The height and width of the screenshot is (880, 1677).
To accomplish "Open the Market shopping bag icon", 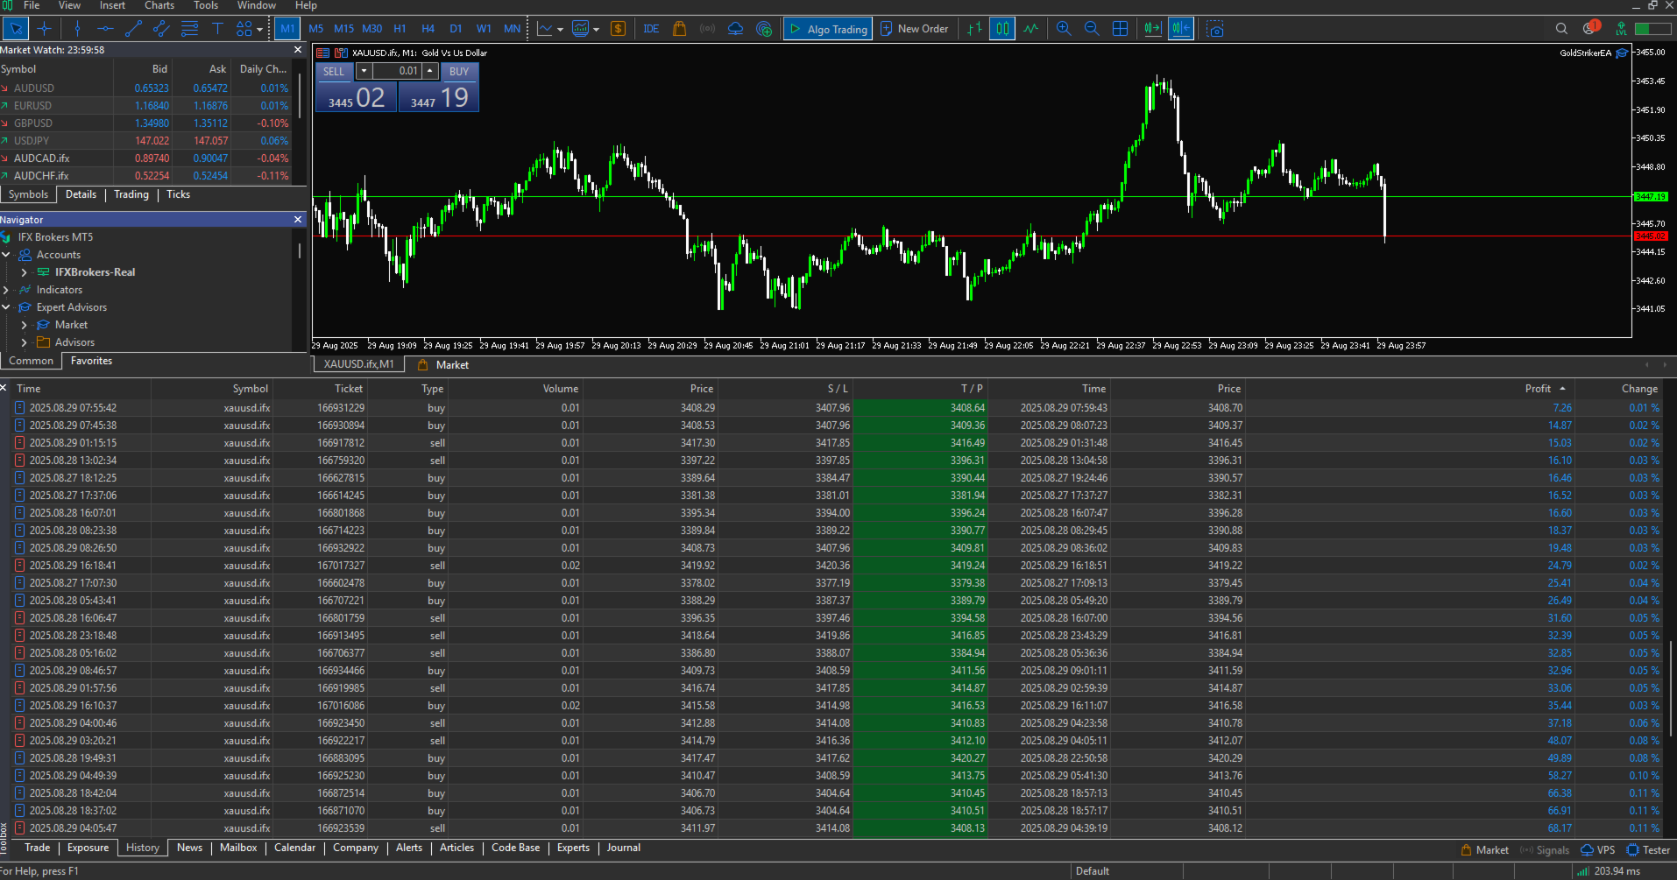I will (679, 29).
